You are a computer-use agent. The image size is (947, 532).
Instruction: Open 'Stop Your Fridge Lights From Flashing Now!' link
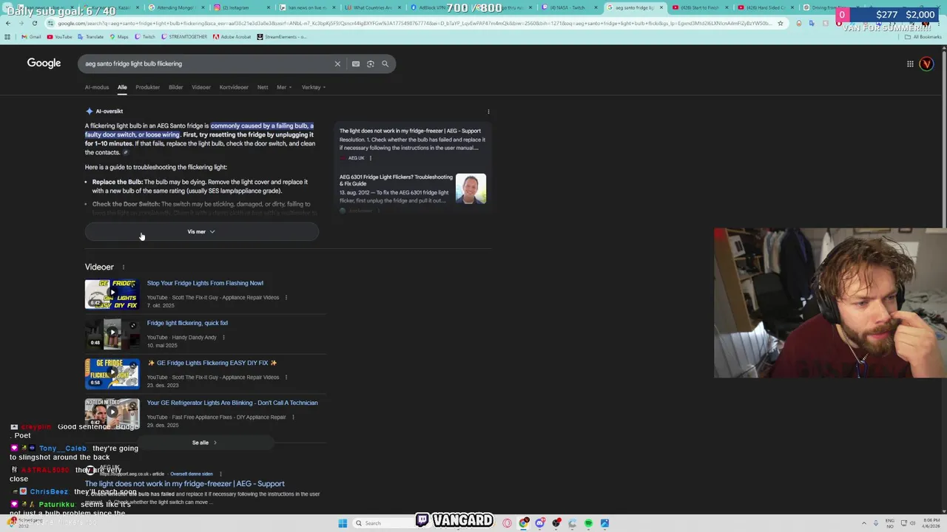pyautogui.click(x=205, y=283)
